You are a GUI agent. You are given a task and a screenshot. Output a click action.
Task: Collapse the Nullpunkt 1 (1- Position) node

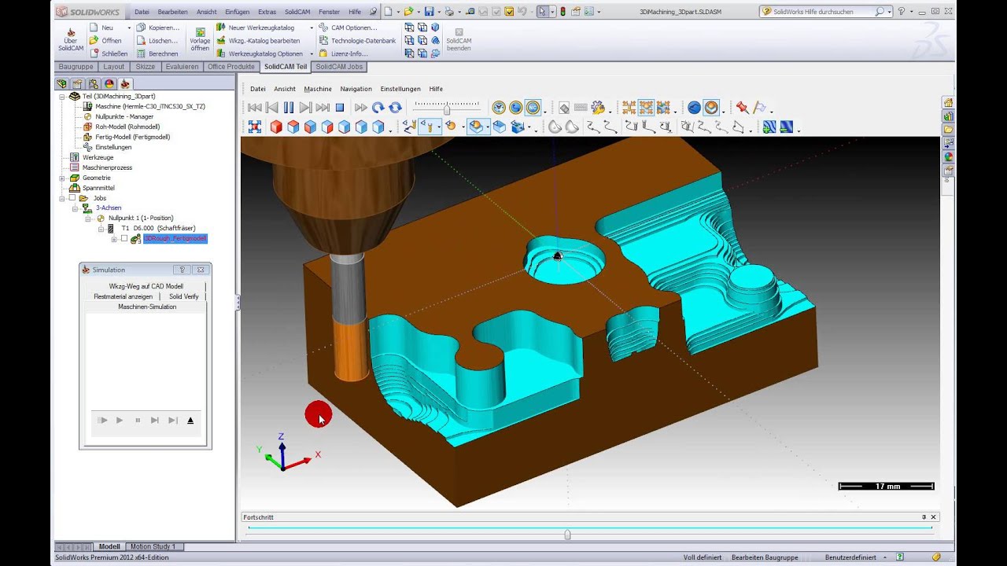click(88, 218)
